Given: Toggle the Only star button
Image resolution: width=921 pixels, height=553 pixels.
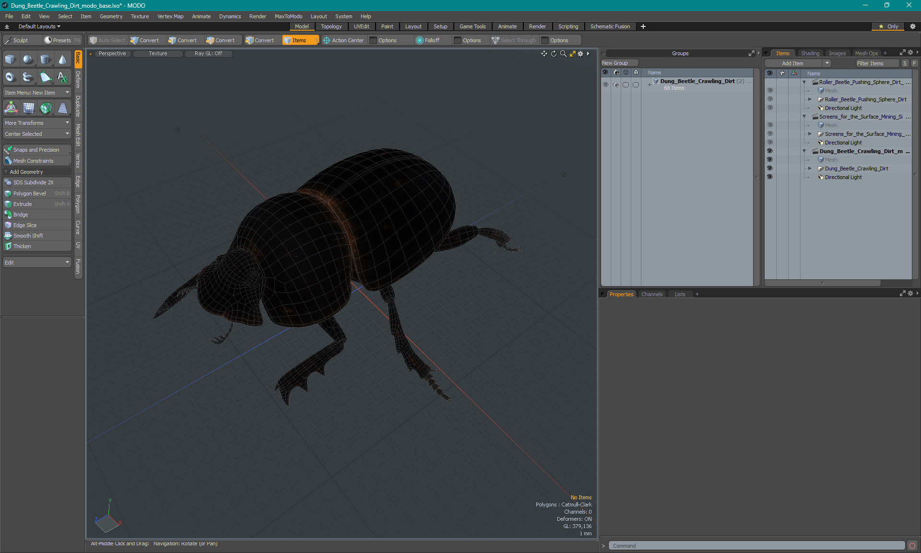Looking at the screenshot, I should (x=888, y=26).
